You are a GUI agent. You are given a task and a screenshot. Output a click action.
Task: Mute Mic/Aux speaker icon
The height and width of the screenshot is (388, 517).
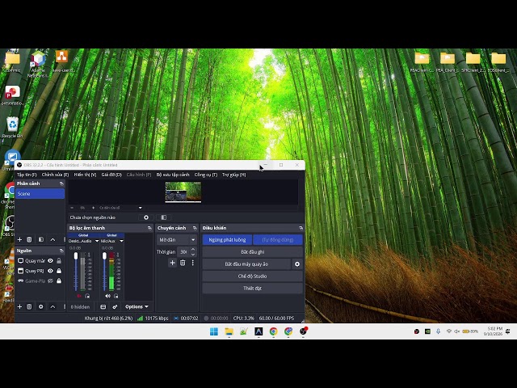[107, 297]
